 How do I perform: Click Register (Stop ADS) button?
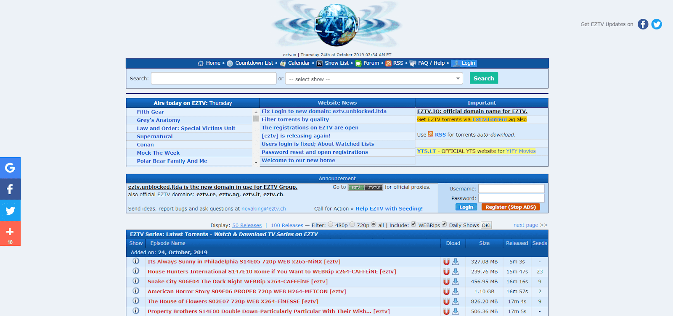(511, 207)
